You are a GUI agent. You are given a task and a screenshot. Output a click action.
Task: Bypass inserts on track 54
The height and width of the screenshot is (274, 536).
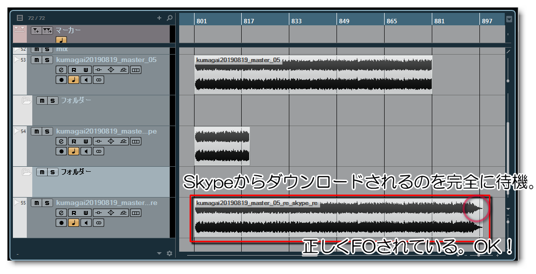(x=98, y=141)
